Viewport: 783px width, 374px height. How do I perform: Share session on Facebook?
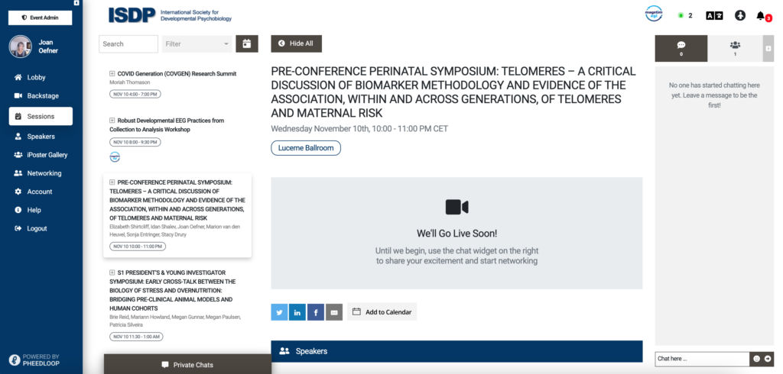click(316, 312)
